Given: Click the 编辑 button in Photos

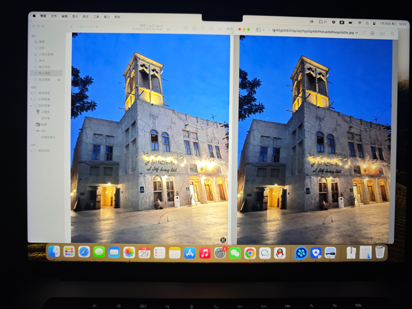Looking at the screenshot, I should [x=229, y=29].
